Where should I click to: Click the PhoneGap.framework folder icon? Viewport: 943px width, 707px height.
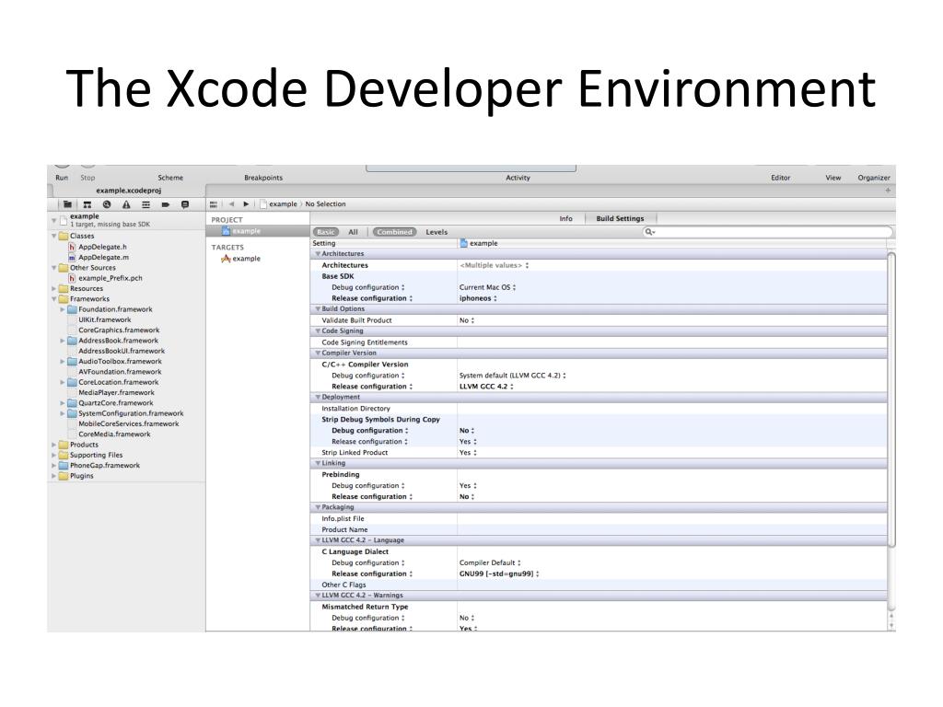click(x=64, y=465)
